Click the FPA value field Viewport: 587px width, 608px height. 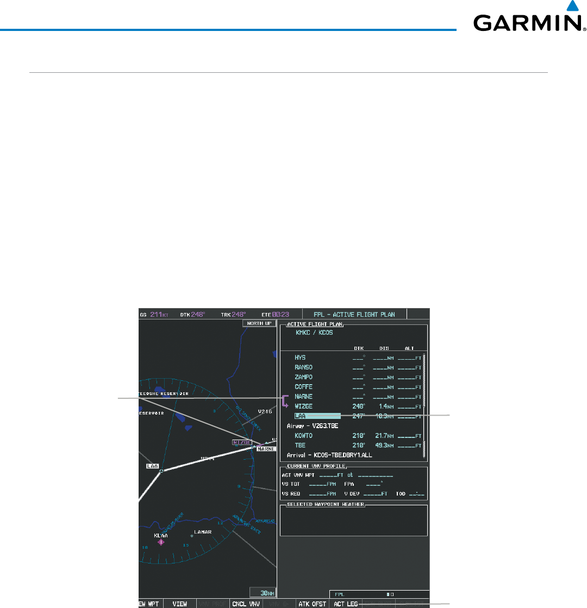point(374,484)
